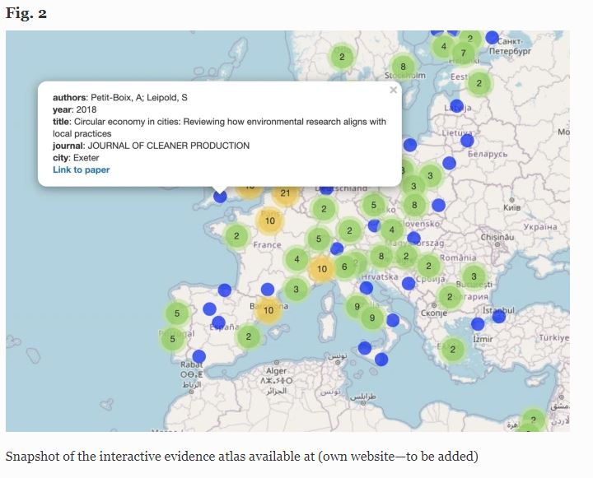Select the blue marker above Izmir
This screenshot has width=593, height=478.
click(x=478, y=324)
